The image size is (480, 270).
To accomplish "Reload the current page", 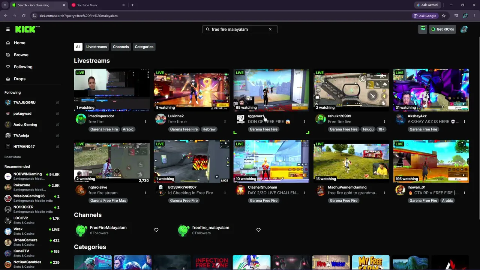I will coord(24,16).
